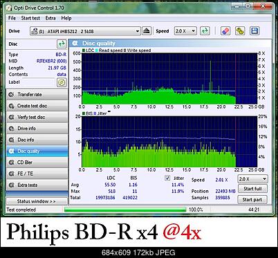Click the yellow copy disc icon

point(240,31)
